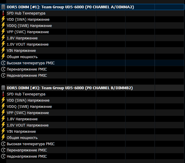Select Перенапряжение PMIC under DIMM #3

27,150
